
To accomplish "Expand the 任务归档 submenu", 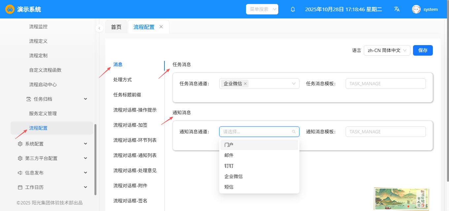I will 86,99.
